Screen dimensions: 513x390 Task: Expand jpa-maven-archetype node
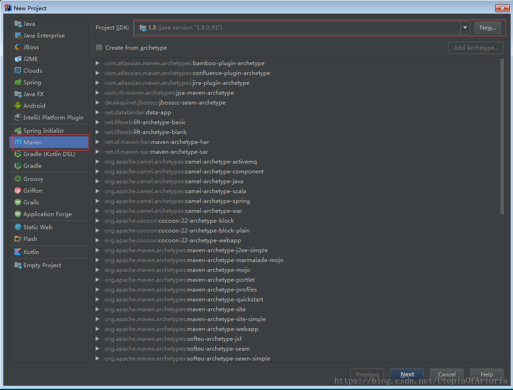pyautogui.click(x=98, y=93)
